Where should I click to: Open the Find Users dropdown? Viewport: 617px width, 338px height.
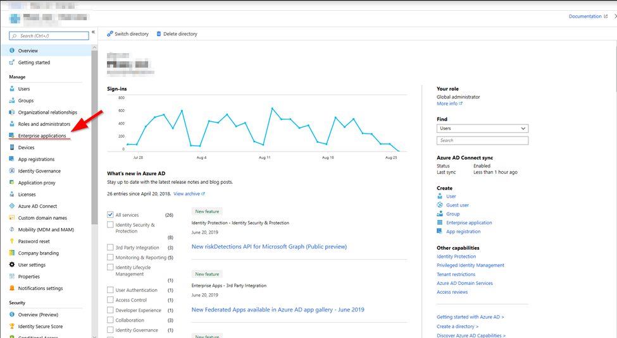tap(482, 128)
